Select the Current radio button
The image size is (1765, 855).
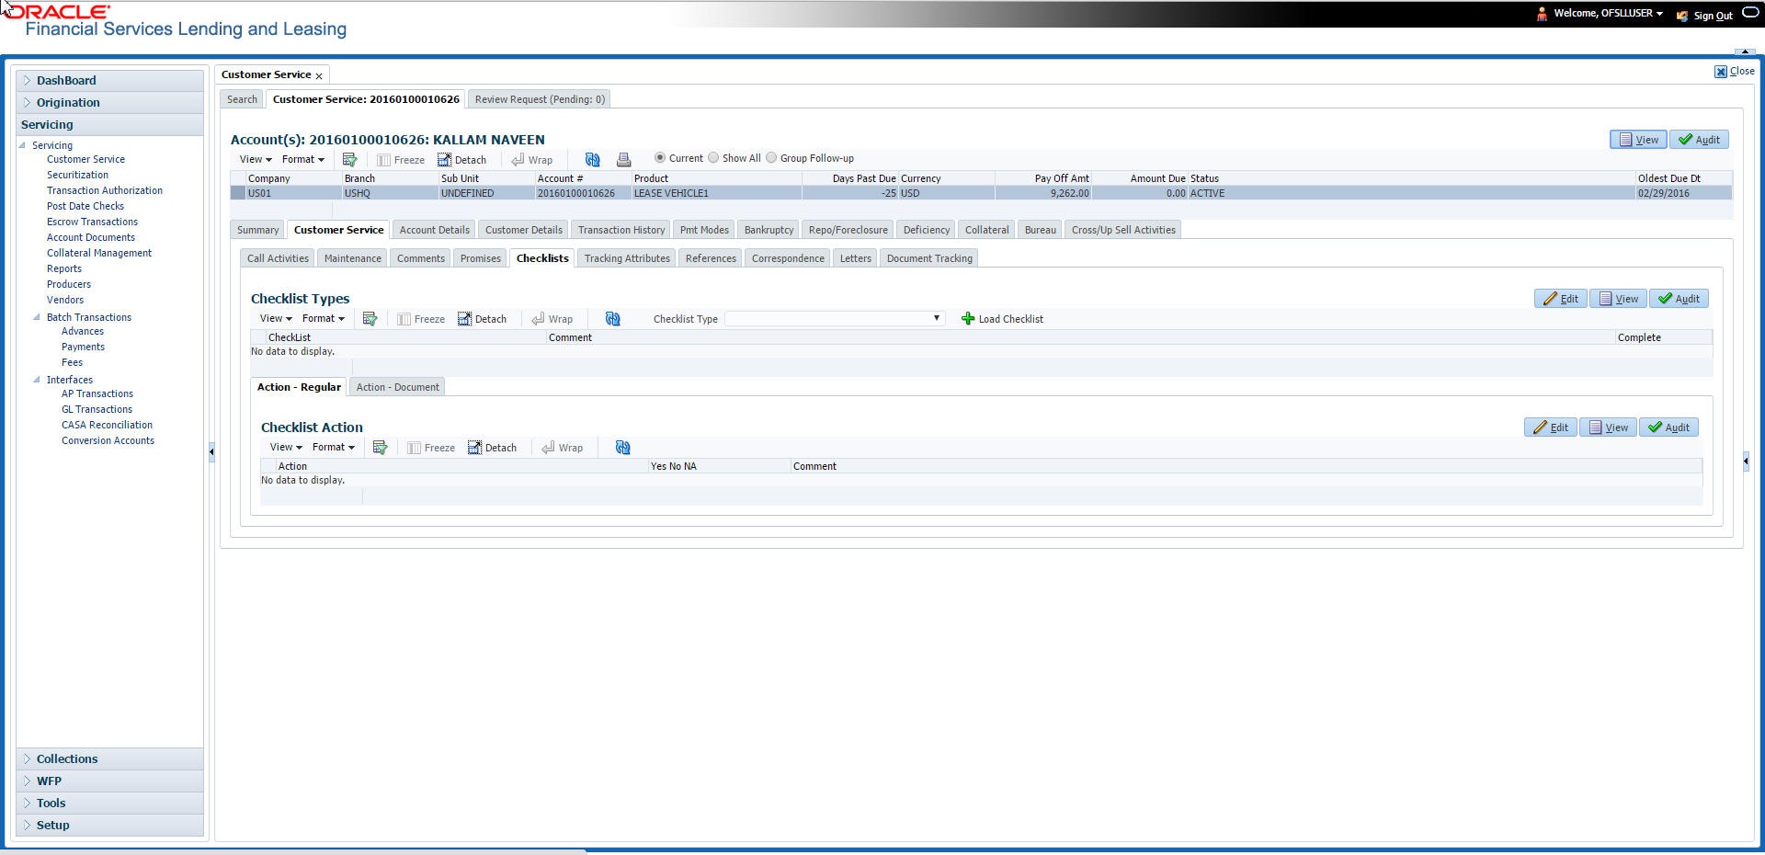pos(659,158)
